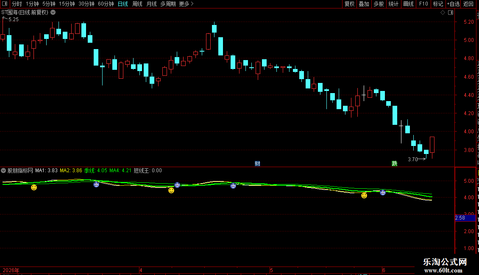Open the 复权 adjustment option
Viewport: 479px width, 275px height.
[349, 4]
